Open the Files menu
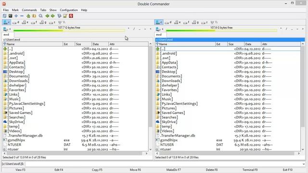Viewport: 308px width, 173px height. [6, 10]
